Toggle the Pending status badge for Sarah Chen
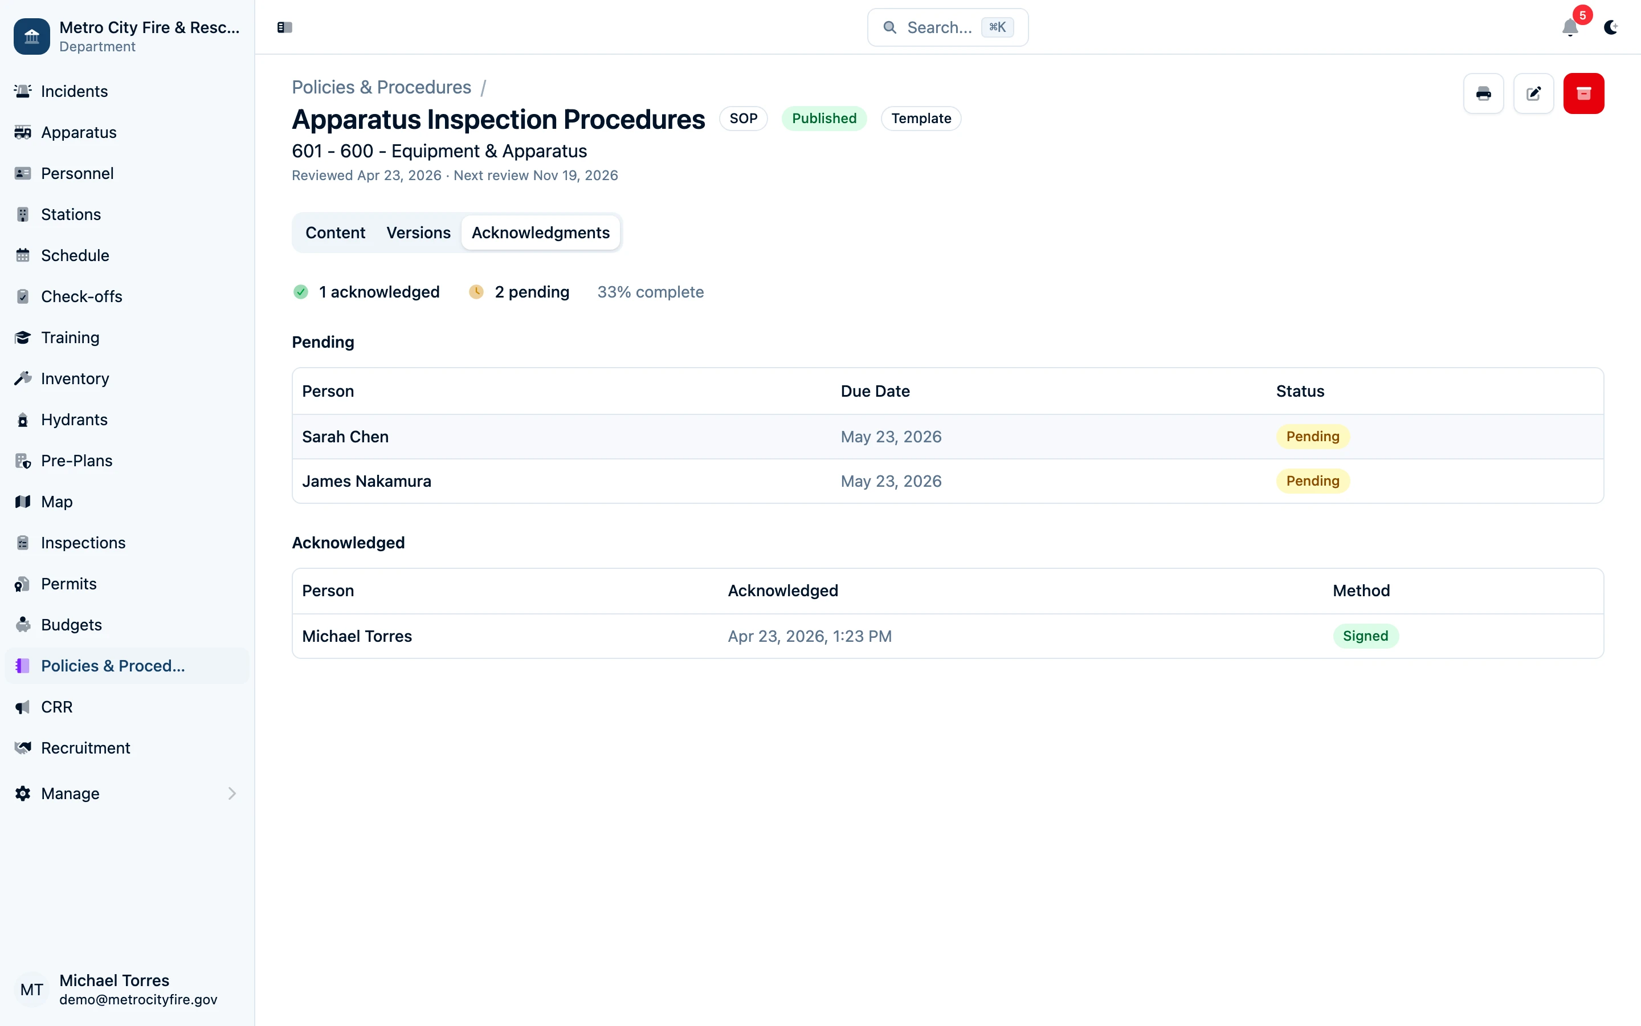 (x=1312, y=436)
